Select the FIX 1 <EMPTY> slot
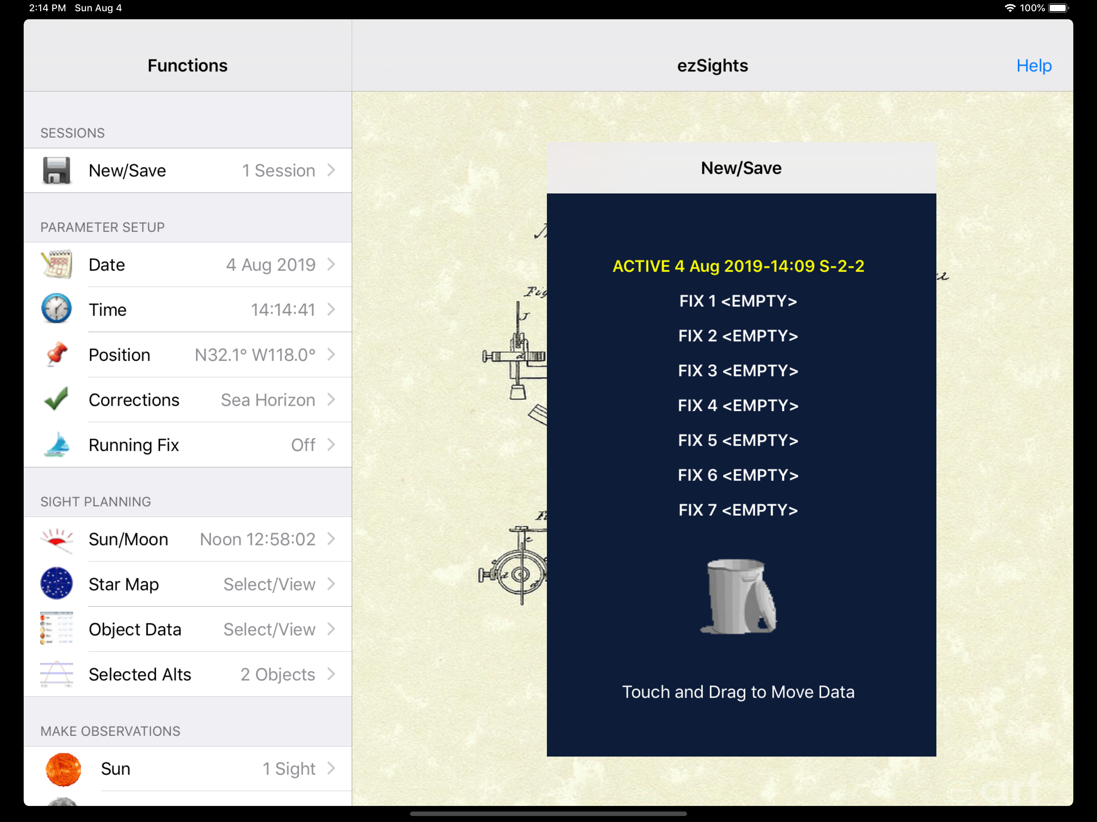The image size is (1097, 822). (x=738, y=301)
